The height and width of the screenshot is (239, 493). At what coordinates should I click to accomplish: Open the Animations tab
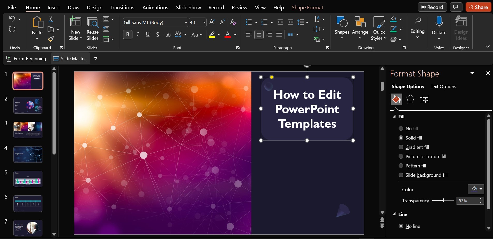[155, 7]
